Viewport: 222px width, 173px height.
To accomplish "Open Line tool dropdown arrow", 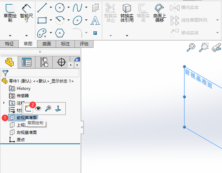I will (x=51, y=7).
